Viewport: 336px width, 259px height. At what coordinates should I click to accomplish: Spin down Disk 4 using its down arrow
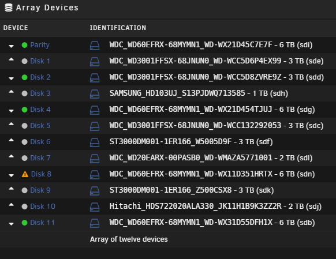point(12,111)
